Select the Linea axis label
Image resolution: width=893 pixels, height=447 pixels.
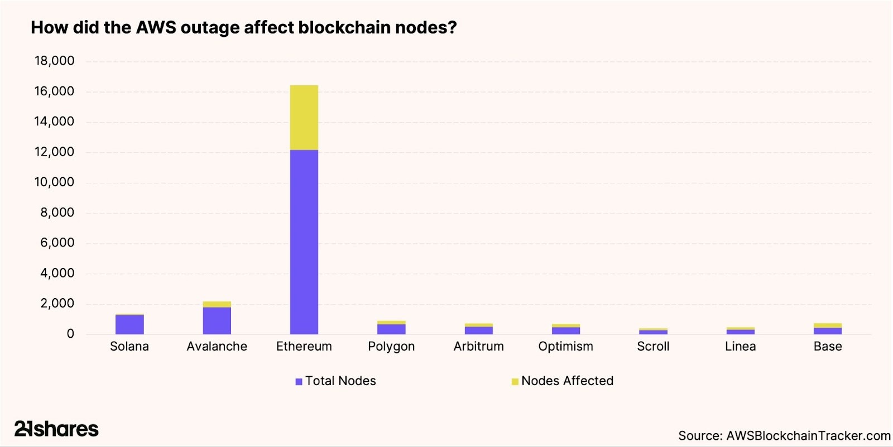coord(740,347)
